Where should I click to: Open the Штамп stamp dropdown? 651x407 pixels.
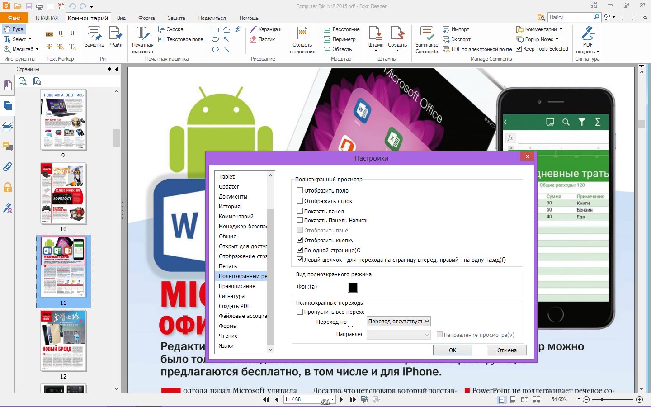click(376, 50)
